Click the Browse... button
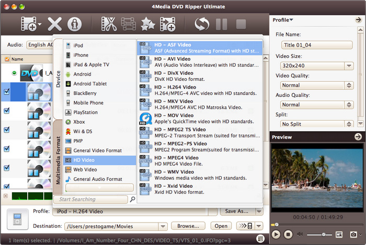The width and height of the screenshot is (366, 245). tap(188, 226)
